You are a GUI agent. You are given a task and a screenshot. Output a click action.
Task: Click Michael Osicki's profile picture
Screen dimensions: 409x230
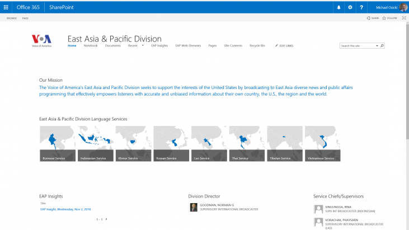[403, 7]
